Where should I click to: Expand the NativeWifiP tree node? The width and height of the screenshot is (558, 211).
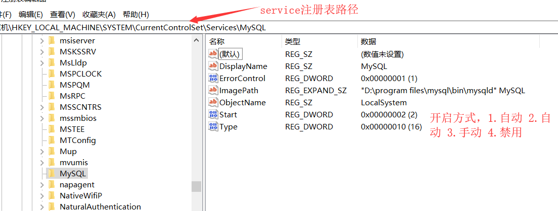42,196
